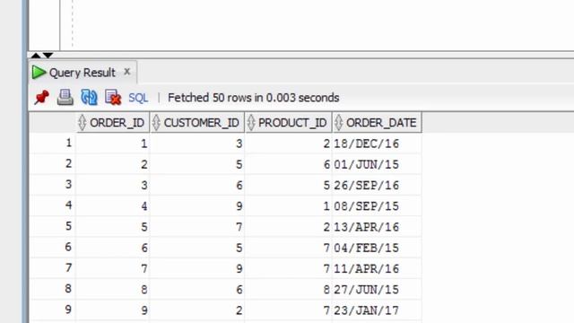Expand panel with down arrow splitter

48,56
